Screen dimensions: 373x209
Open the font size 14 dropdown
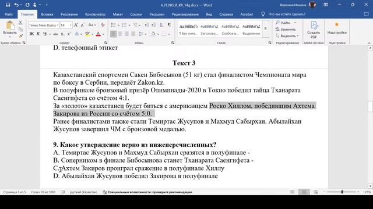pyautogui.click(x=70, y=25)
